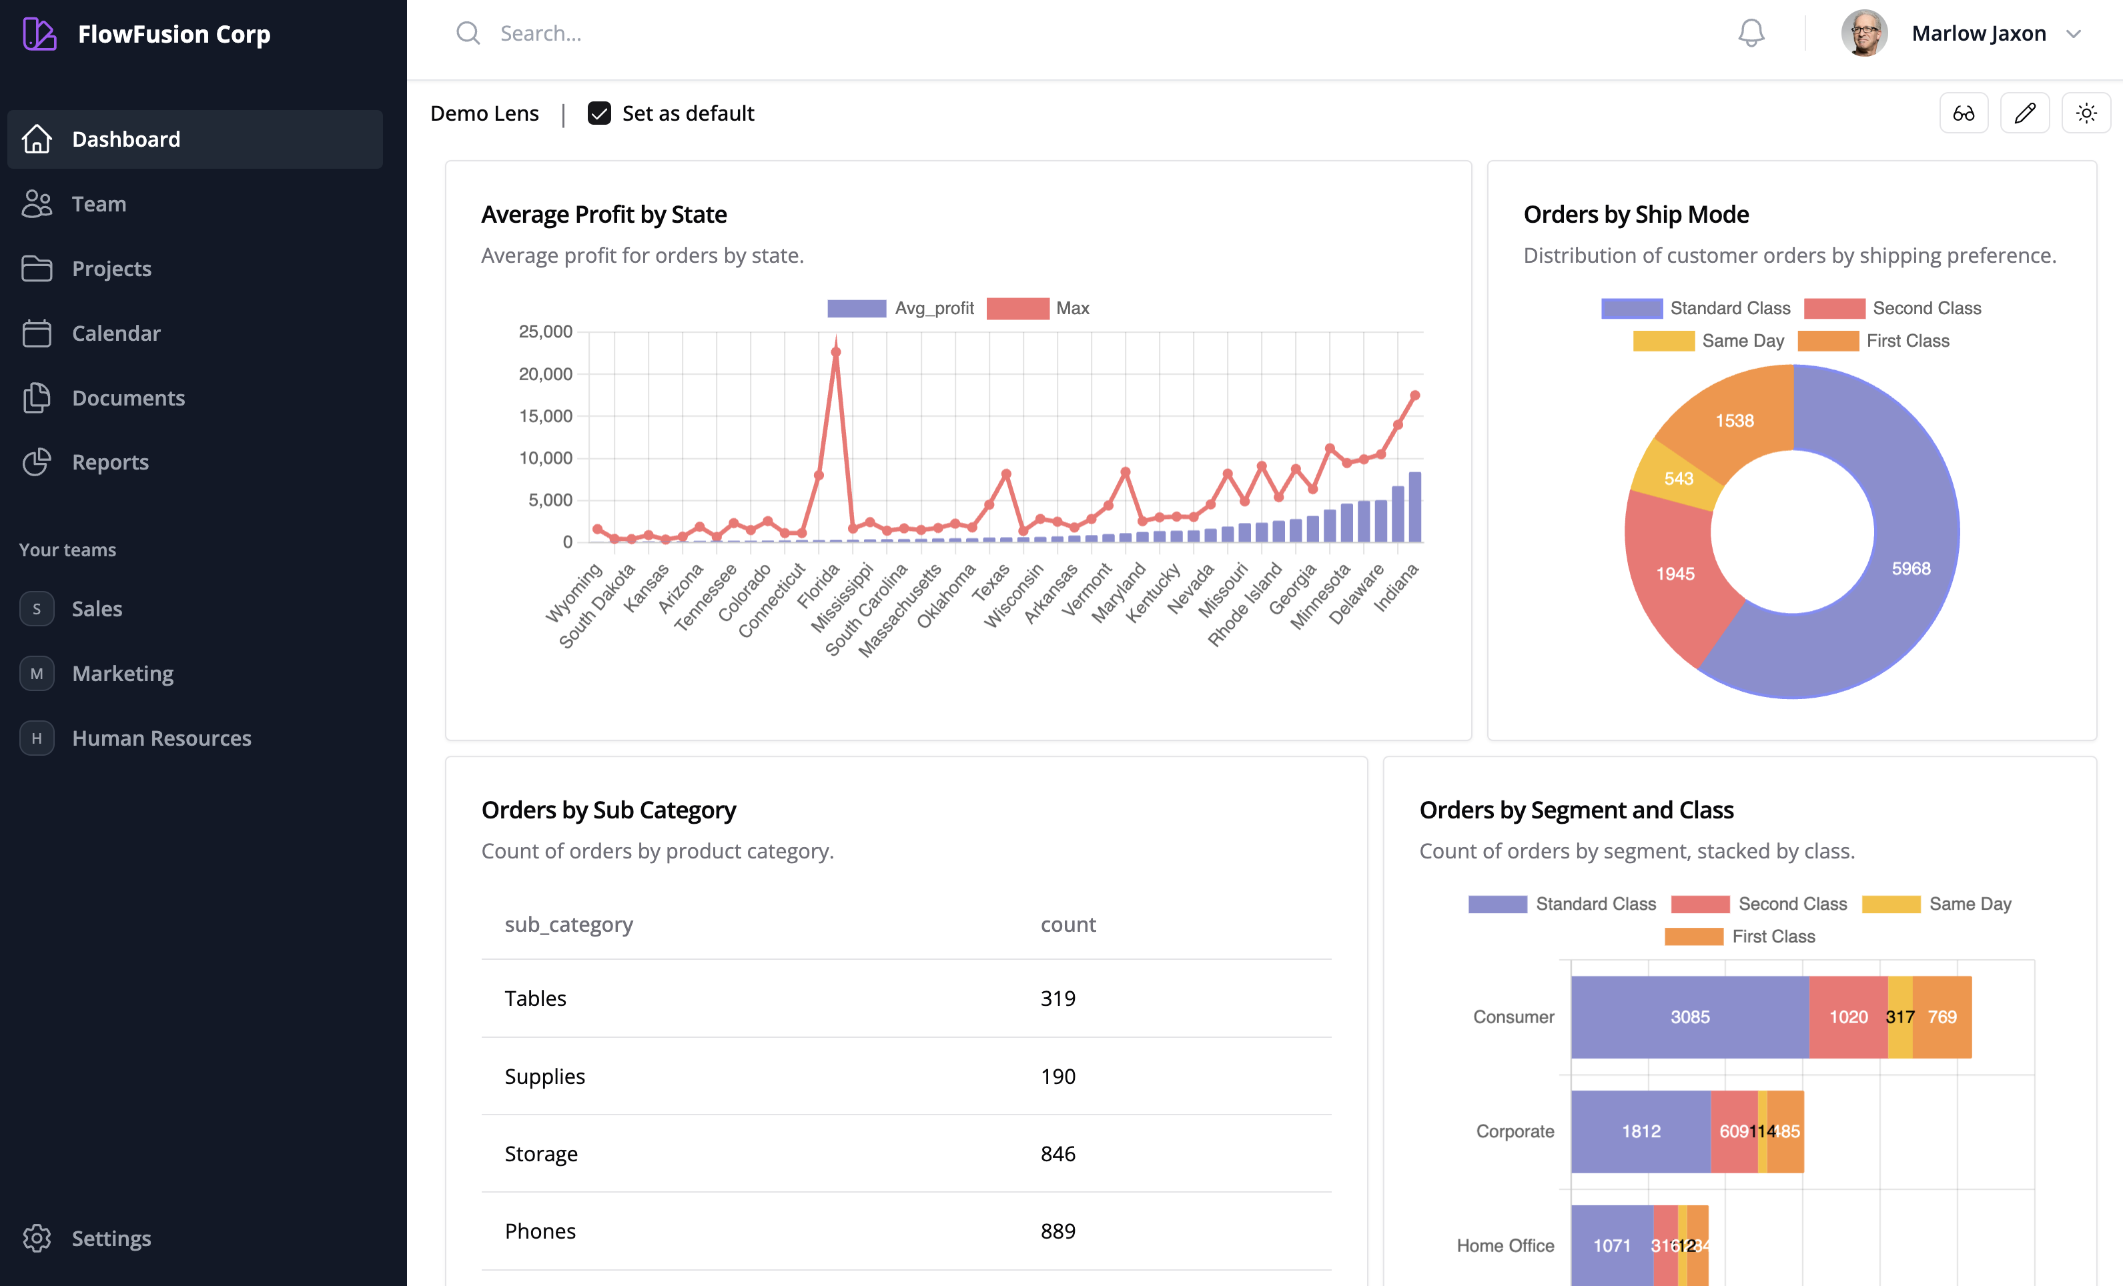Click the pencil edit icon
Viewport: 2123px width, 1286px height.
click(2024, 113)
